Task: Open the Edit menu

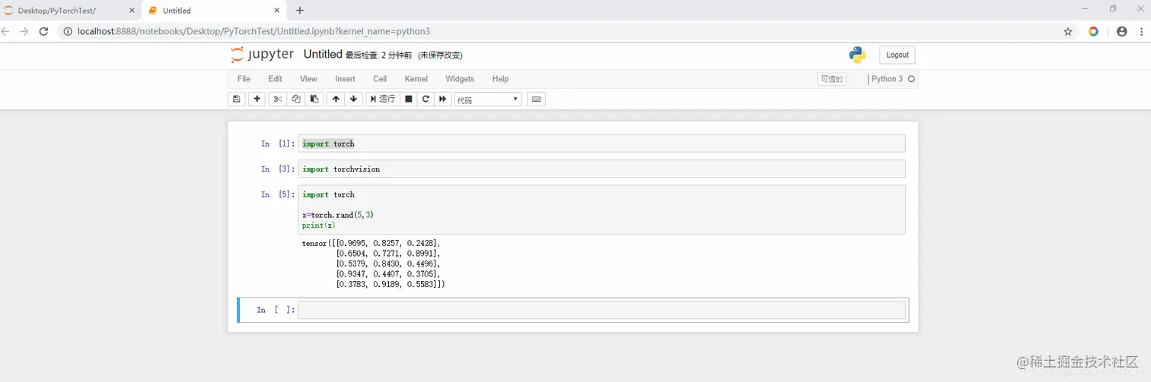Action: point(276,79)
